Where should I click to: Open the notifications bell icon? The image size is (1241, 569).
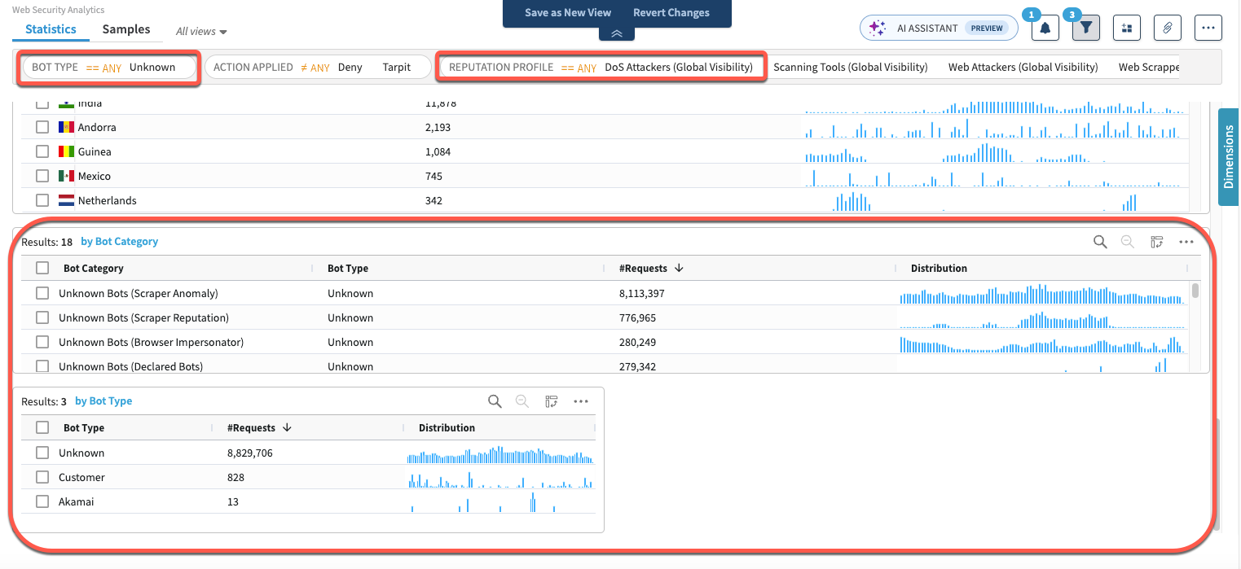point(1045,28)
